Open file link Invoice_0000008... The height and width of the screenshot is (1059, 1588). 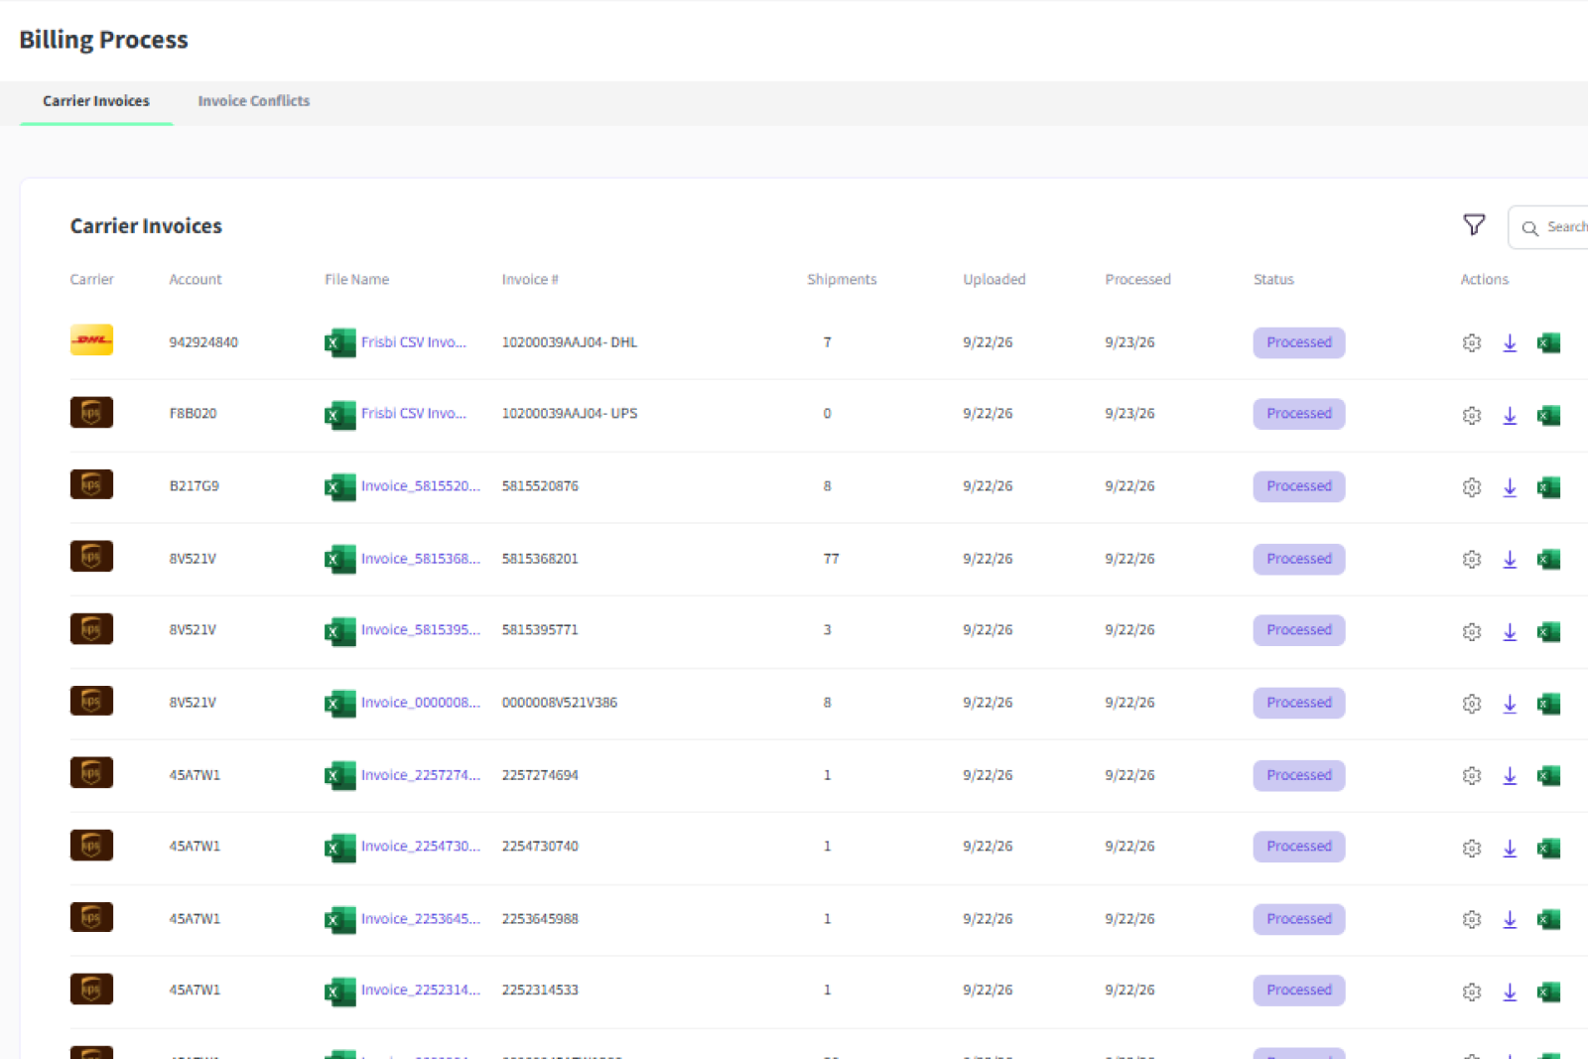click(x=420, y=703)
